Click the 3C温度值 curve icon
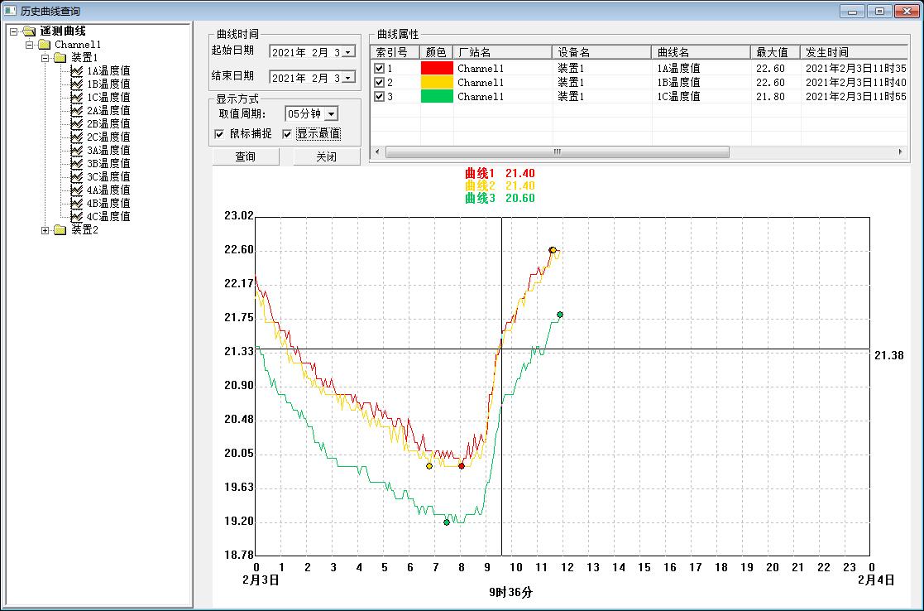Viewport: 924px width, 611px height. [x=77, y=177]
